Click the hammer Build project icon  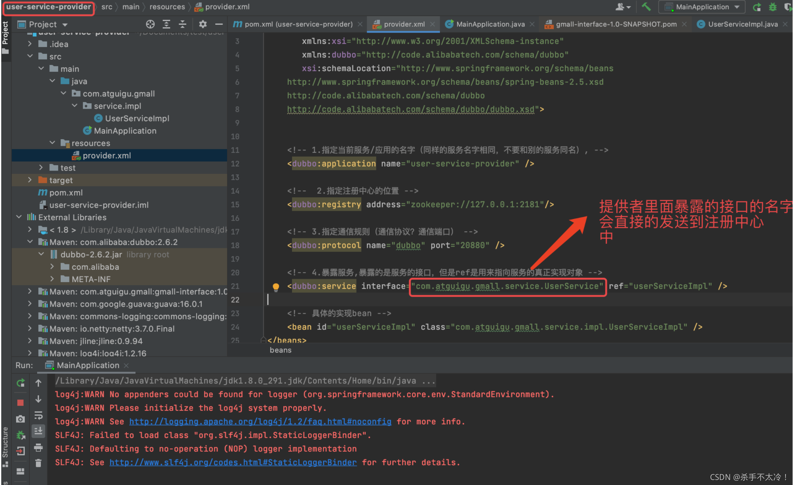point(646,7)
